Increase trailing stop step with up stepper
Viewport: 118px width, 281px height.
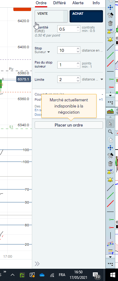tap(78, 63)
